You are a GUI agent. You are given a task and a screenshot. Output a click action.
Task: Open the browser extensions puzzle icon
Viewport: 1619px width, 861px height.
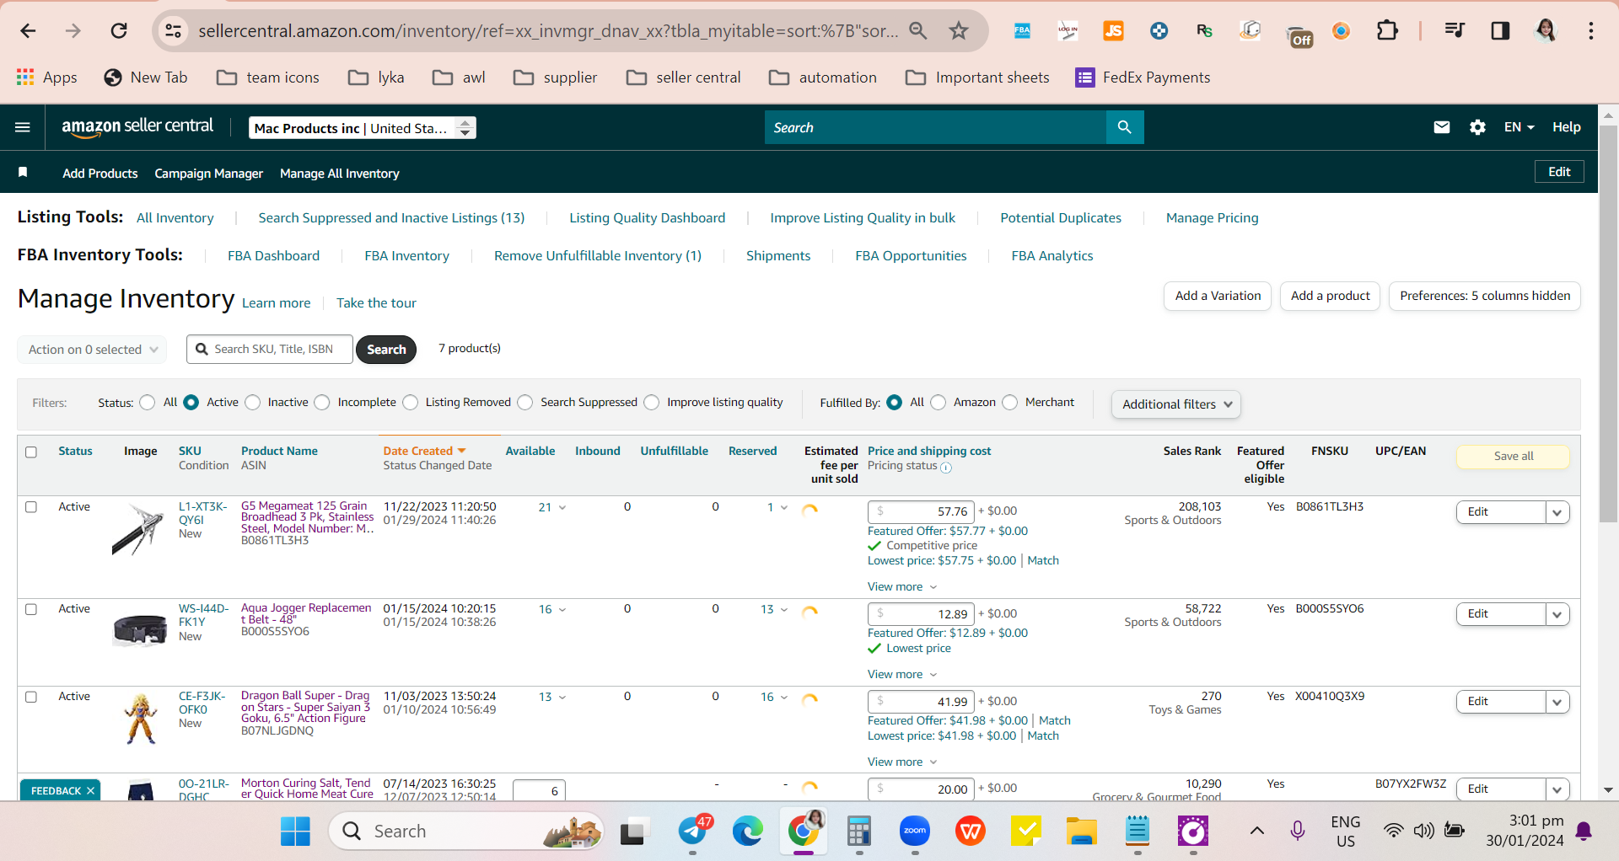(x=1387, y=31)
